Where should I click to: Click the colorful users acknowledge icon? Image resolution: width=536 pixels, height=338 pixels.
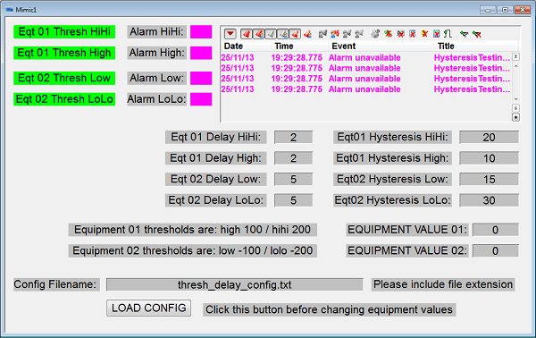(335, 33)
